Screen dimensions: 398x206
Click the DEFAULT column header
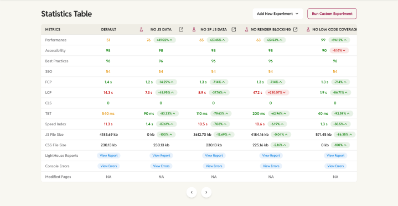click(108, 30)
